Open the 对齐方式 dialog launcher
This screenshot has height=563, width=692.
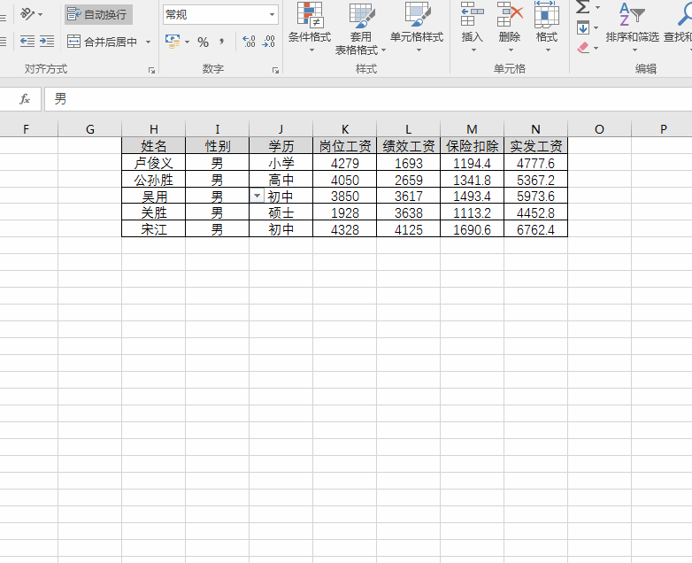coord(152,70)
